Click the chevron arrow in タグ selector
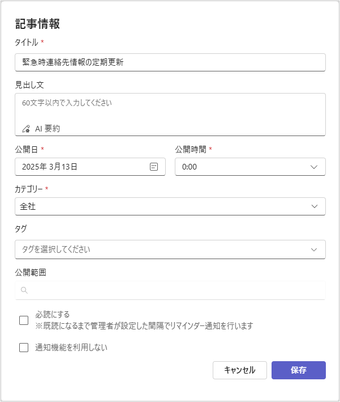Screen dimensions: 340x402 [x=314, y=249]
